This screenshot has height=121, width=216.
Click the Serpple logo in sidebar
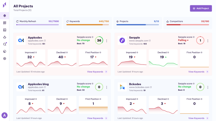4,5
